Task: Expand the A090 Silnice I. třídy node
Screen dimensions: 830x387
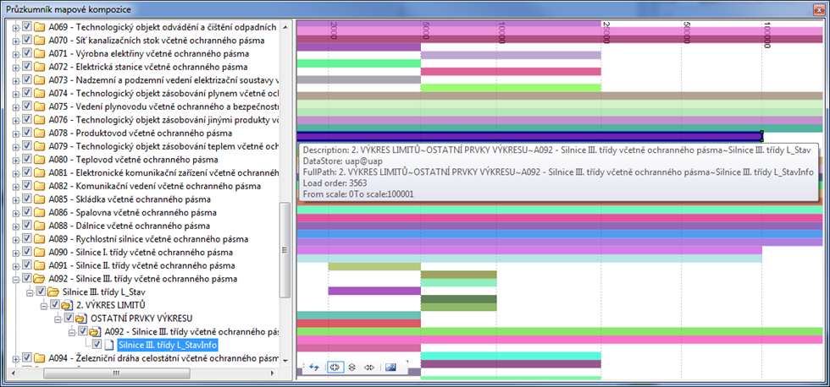Action: 14,253
